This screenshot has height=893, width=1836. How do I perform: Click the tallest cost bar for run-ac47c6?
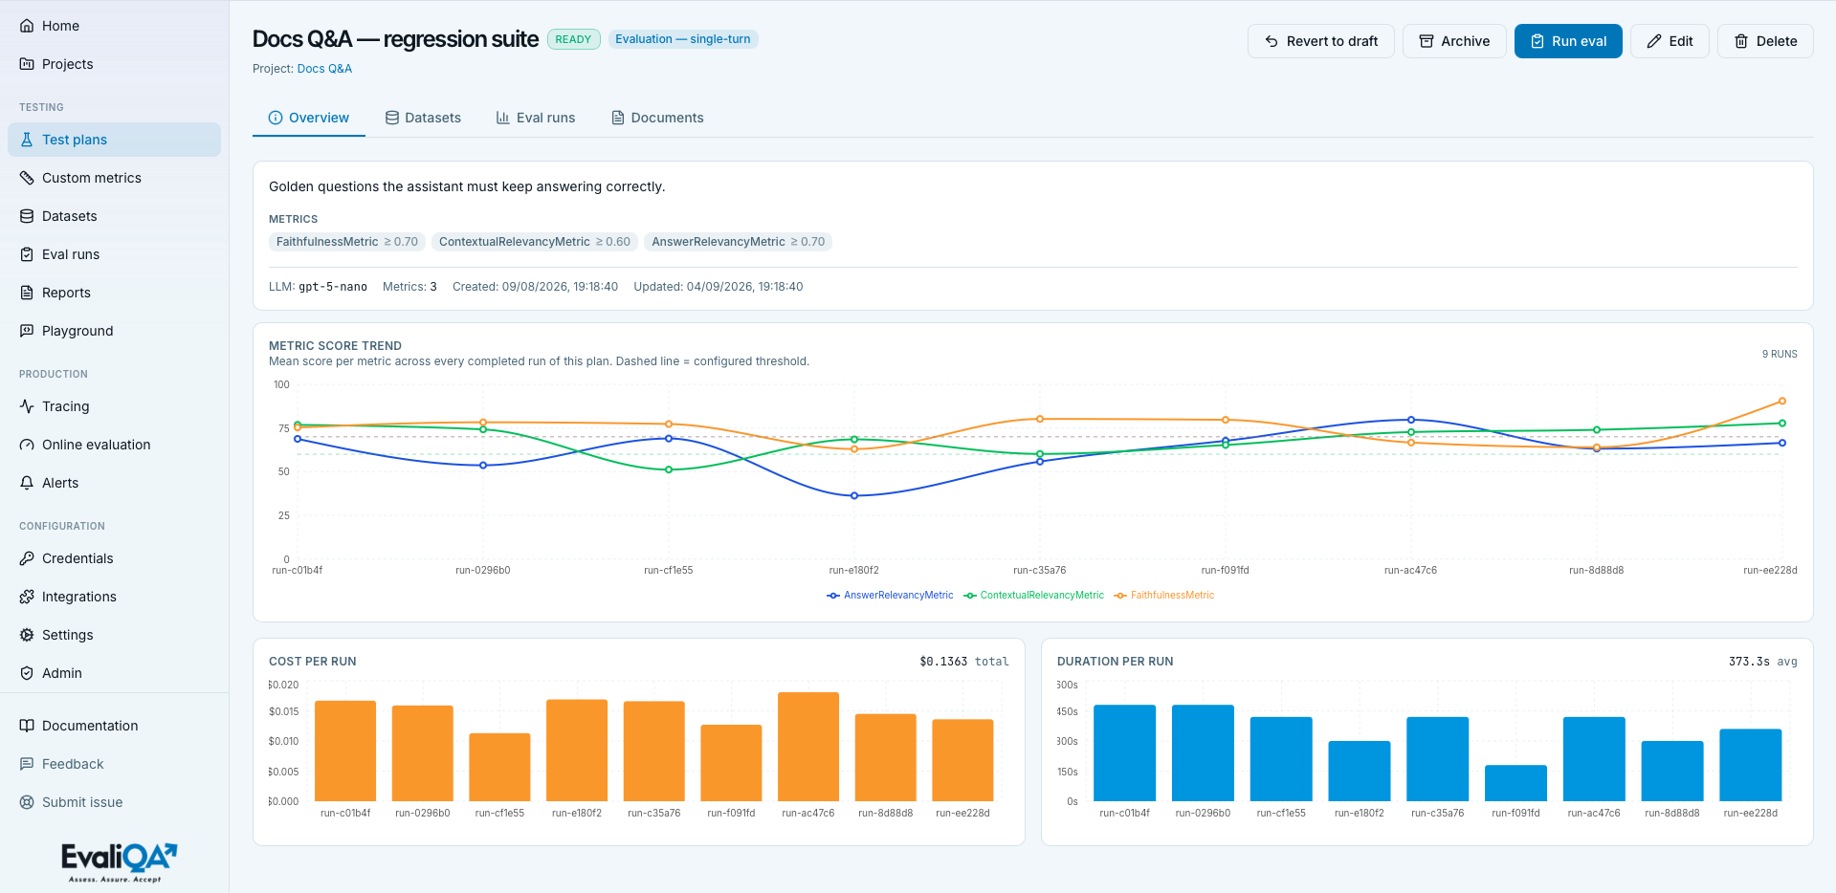click(x=808, y=747)
